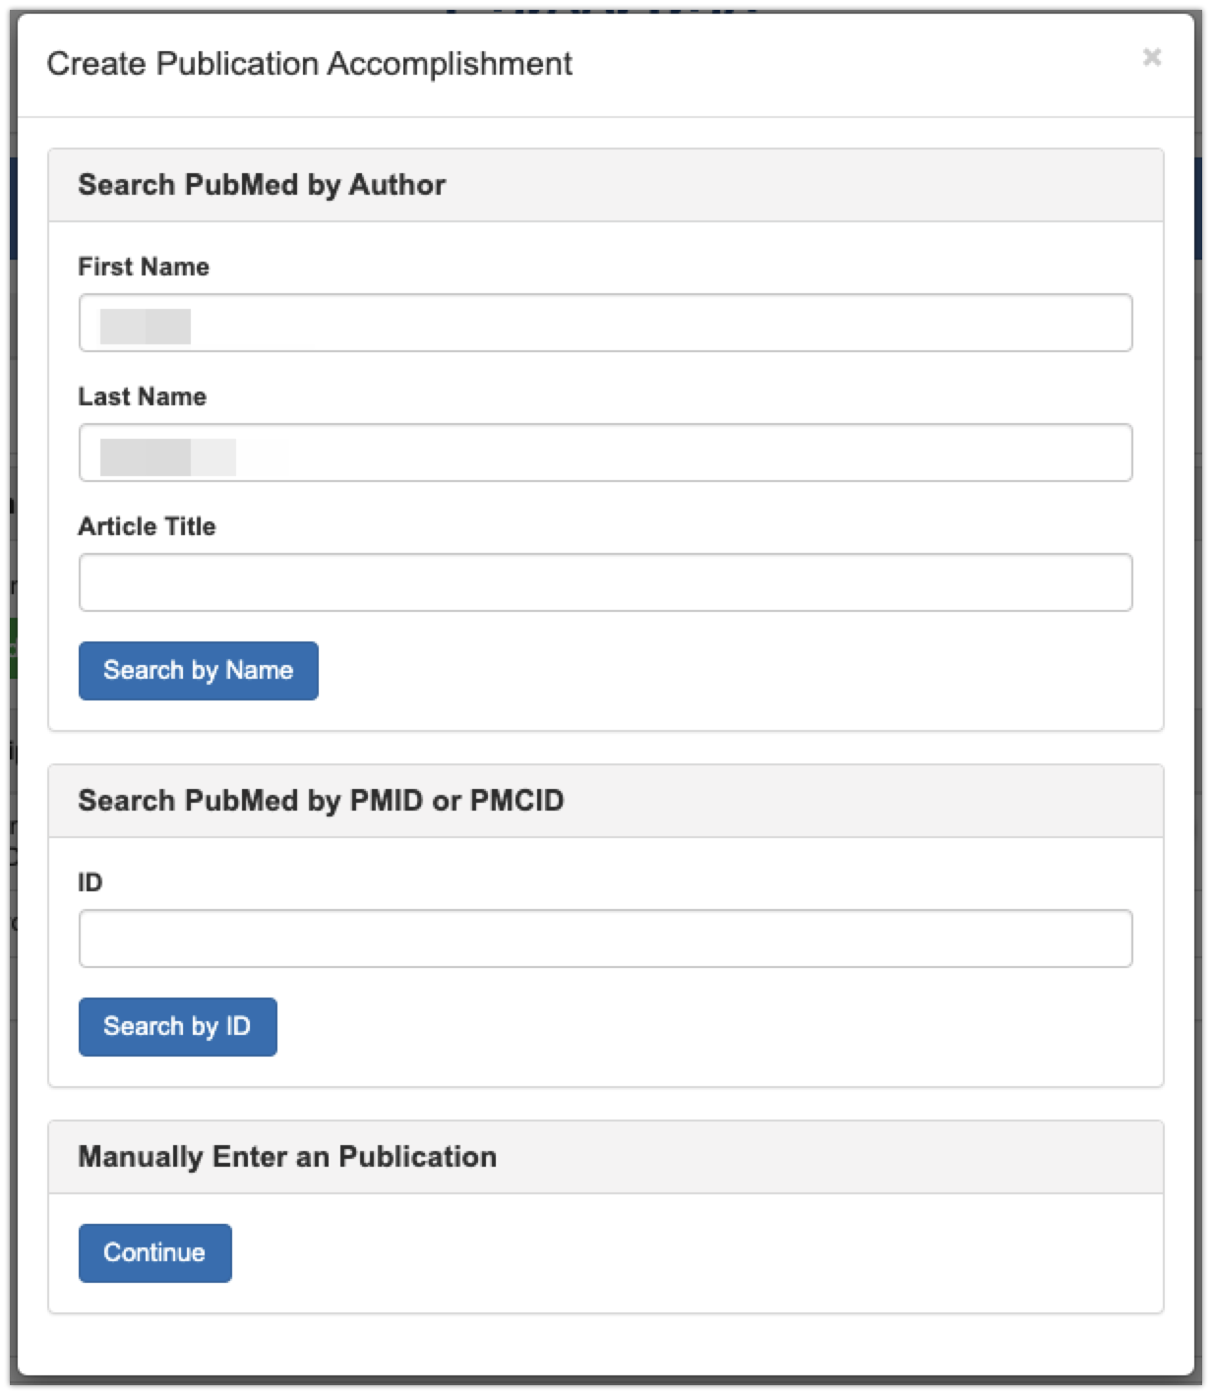Screen dimensions: 1212x1395
Task: Click the ID field label
Action: [91, 882]
